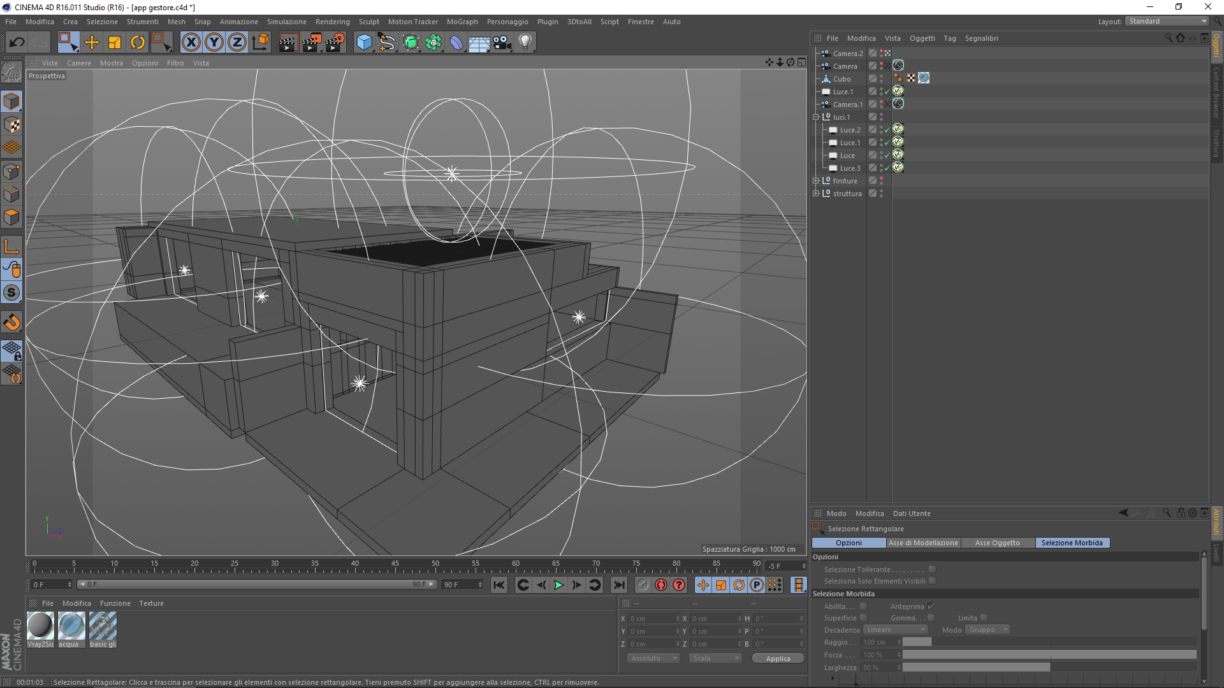Select the Render to picture viewer icon
This screenshot has height=688, width=1224.
(311, 41)
